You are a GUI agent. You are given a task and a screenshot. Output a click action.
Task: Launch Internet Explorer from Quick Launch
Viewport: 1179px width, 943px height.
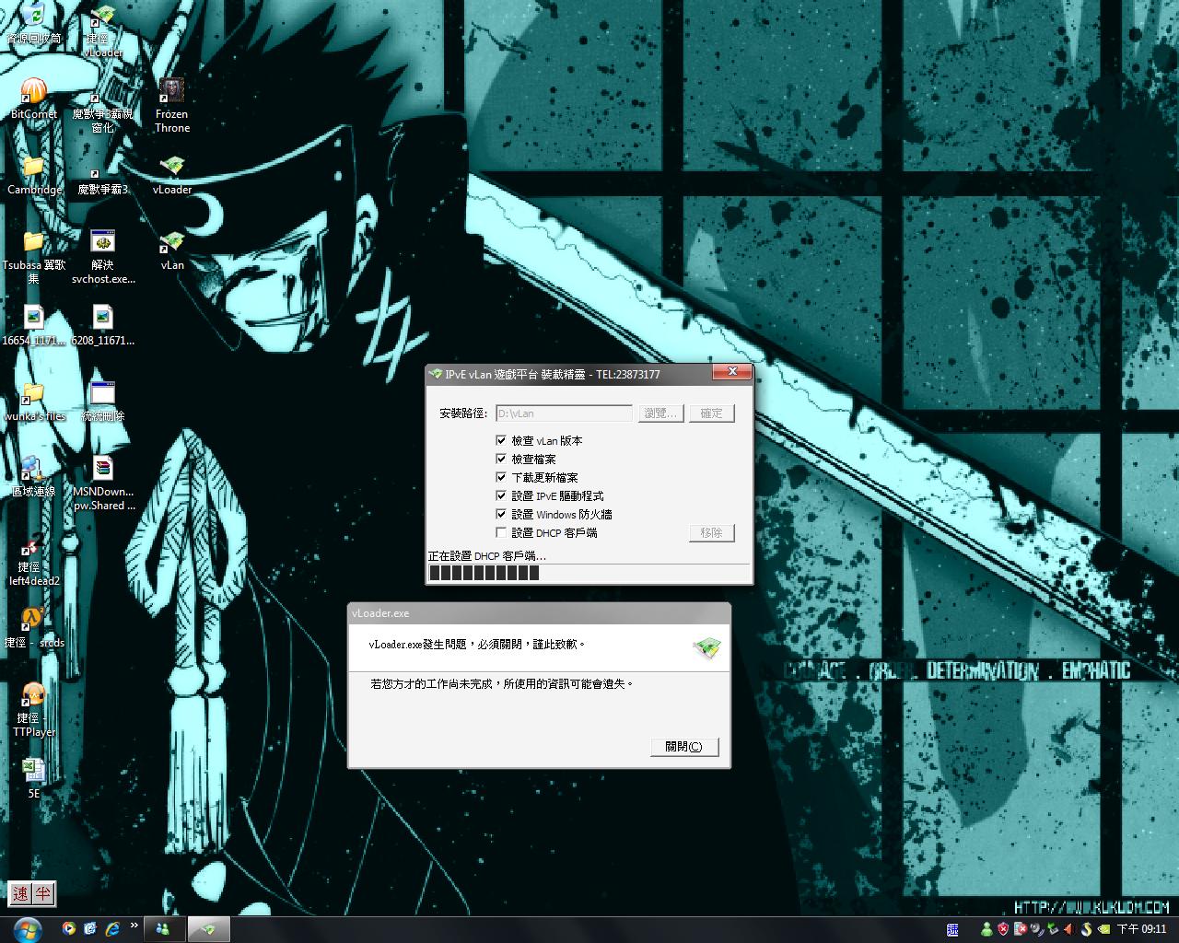pos(112,928)
